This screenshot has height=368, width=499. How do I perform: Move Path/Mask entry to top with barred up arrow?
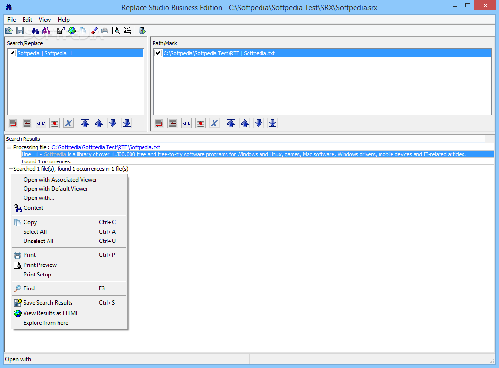pos(231,123)
